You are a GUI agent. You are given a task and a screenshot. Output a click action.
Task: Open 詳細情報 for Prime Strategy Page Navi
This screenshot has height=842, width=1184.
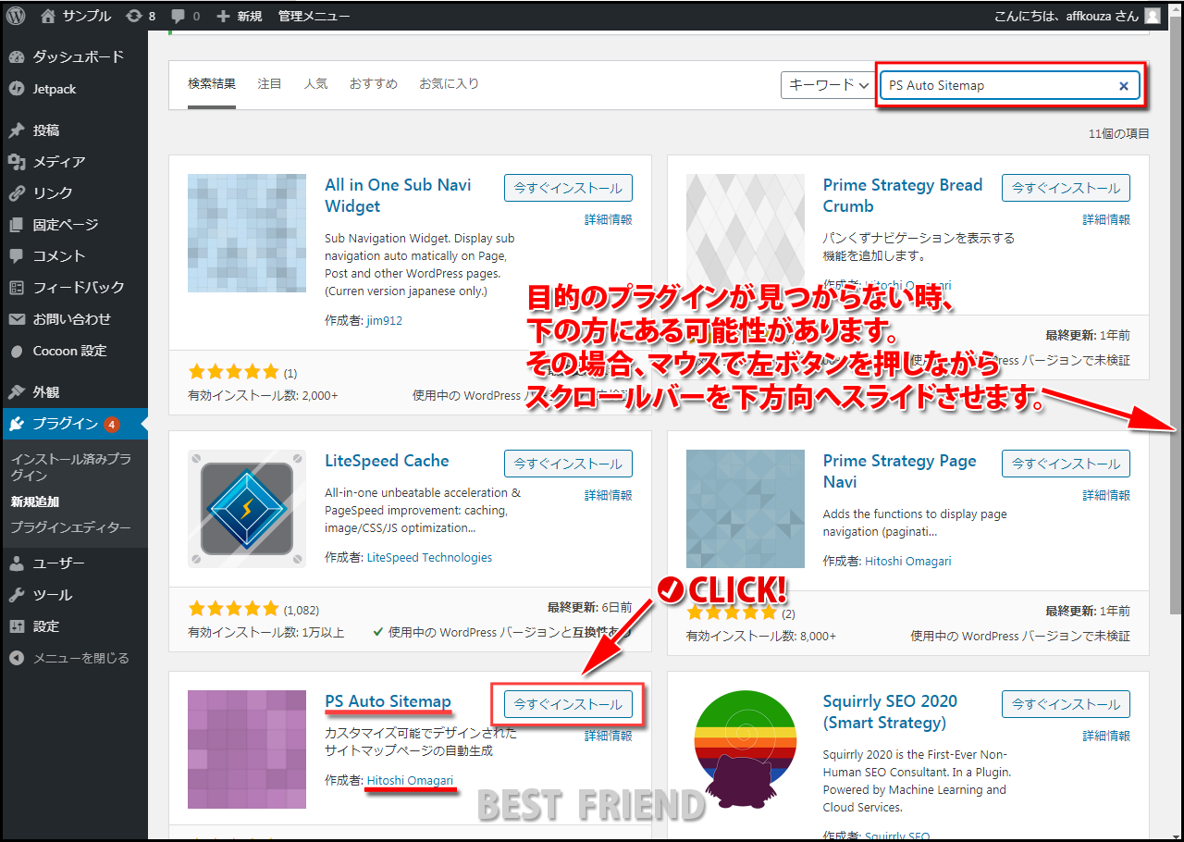coord(1106,496)
